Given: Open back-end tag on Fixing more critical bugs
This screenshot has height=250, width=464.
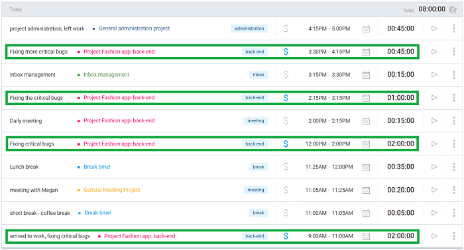Looking at the screenshot, I should pos(255,52).
